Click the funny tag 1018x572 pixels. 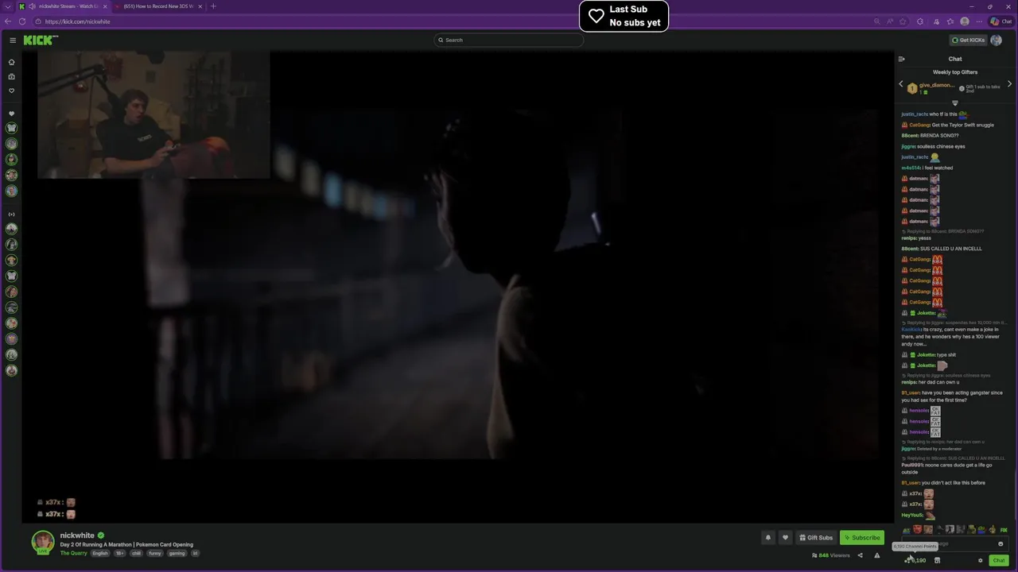(155, 553)
